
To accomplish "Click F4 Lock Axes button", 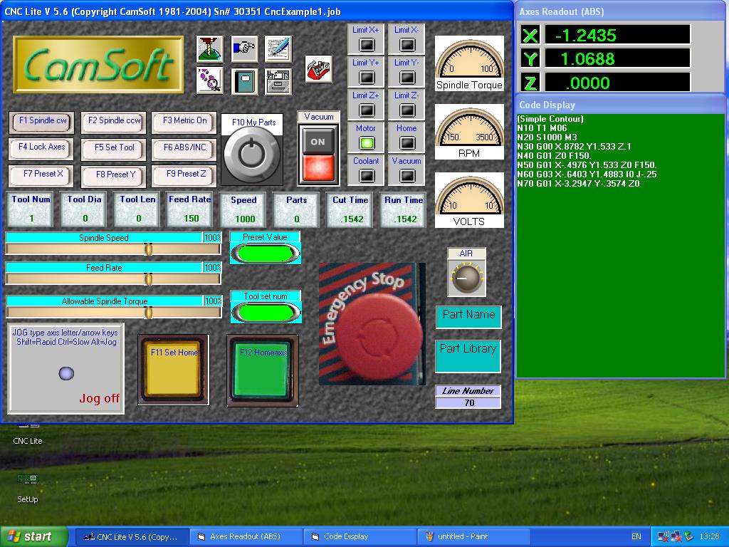I will point(41,148).
